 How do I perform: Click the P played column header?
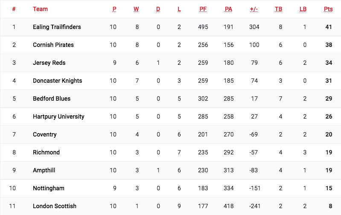point(114,9)
